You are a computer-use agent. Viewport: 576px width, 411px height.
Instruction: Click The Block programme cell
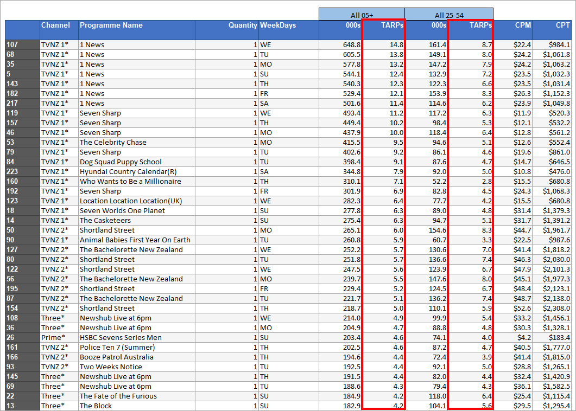coord(137,406)
